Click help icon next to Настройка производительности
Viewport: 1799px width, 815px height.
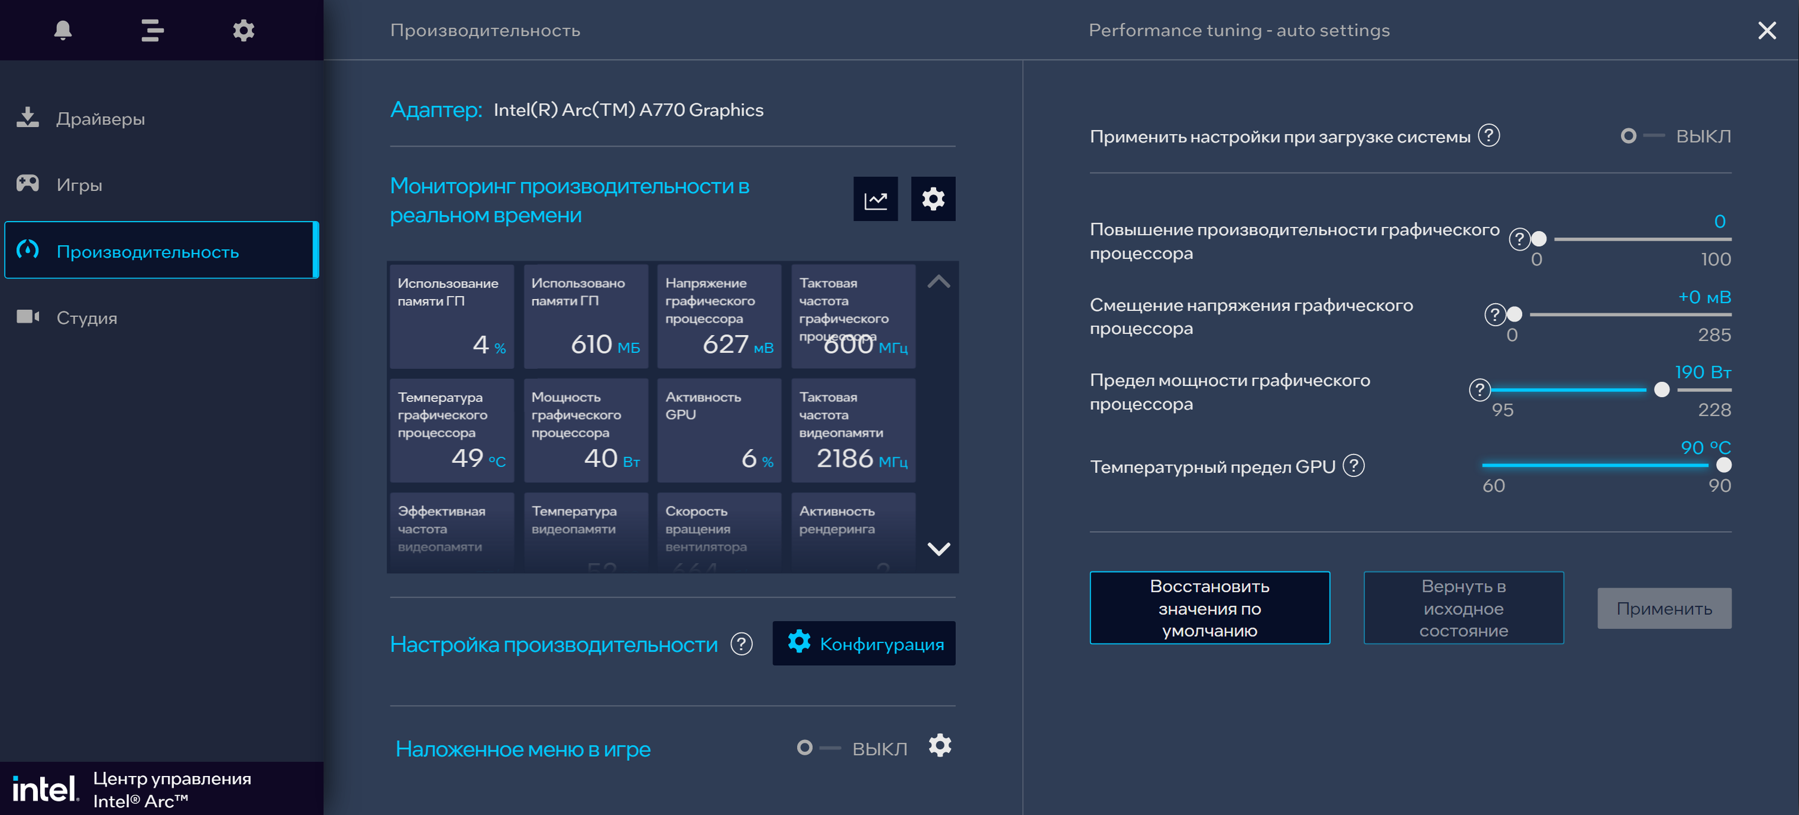click(x=741, y=644)
